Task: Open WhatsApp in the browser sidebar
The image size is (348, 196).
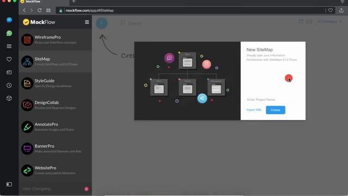Action: (9, 33)
